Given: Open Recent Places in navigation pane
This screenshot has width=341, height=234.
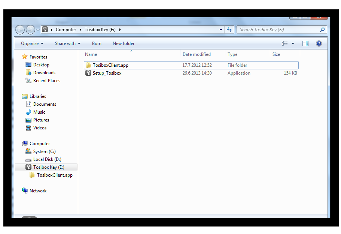Looking at the screenshot, I should (47, 80).
